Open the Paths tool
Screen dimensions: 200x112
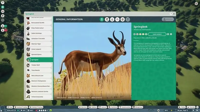(182, 107)
